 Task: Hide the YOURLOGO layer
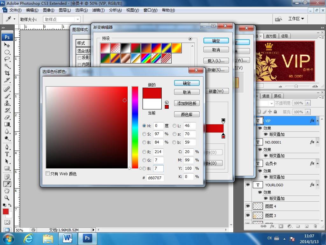tap(248, 185)
